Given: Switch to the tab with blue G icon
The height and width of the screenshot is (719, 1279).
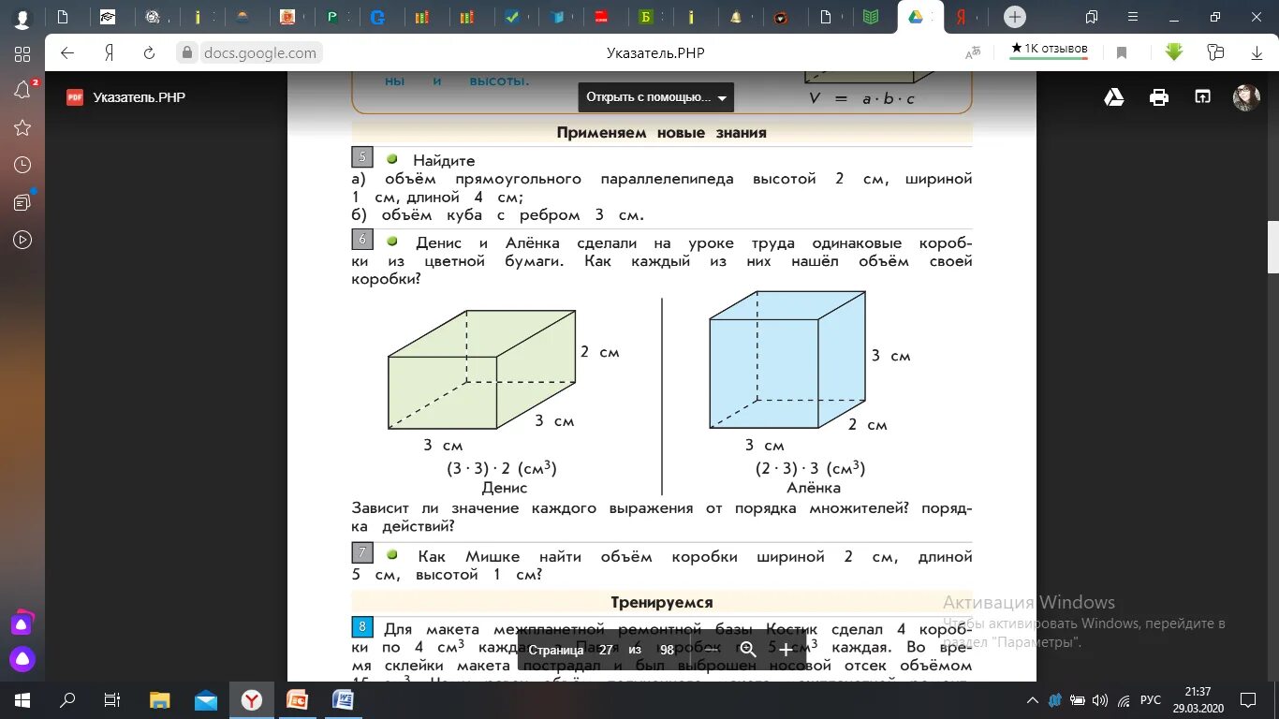Looking at the screenshot, I should pyautogui.click(x=377, y=17).
